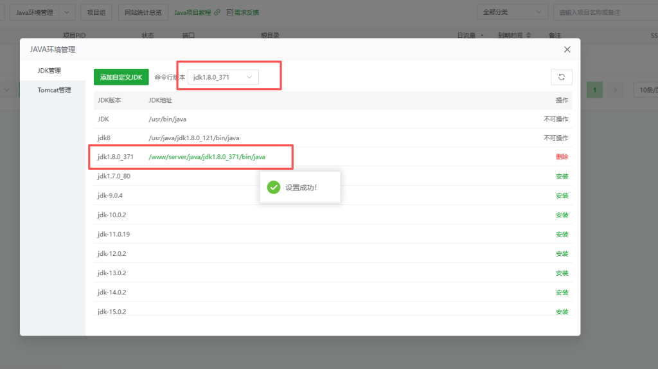The width and height of the screenshot is (658, 369).
Task: Install jdk-12.0.2 via 安装 link
Action: point(562,253)
